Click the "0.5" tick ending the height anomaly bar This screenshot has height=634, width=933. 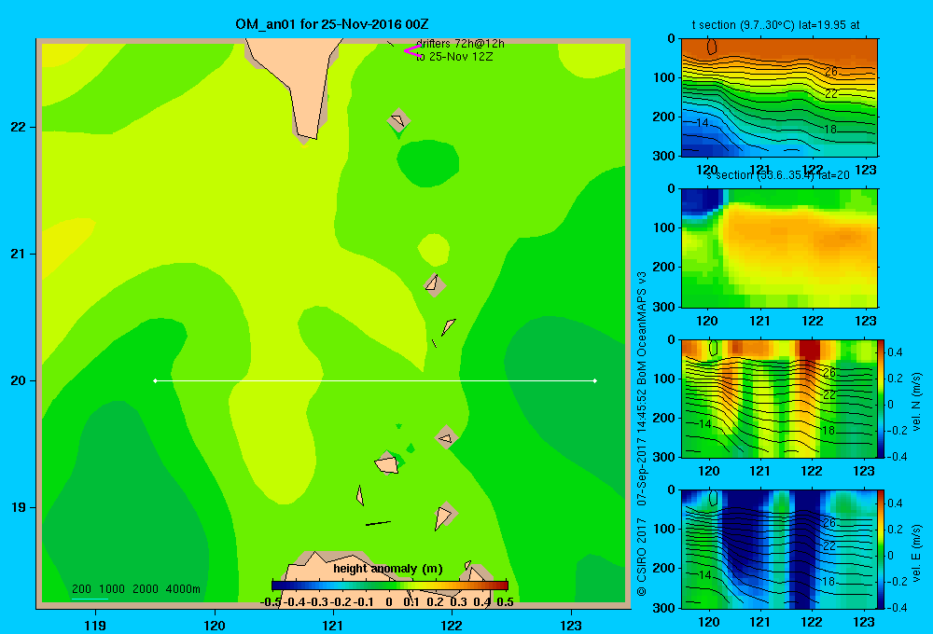coord(505,602)
